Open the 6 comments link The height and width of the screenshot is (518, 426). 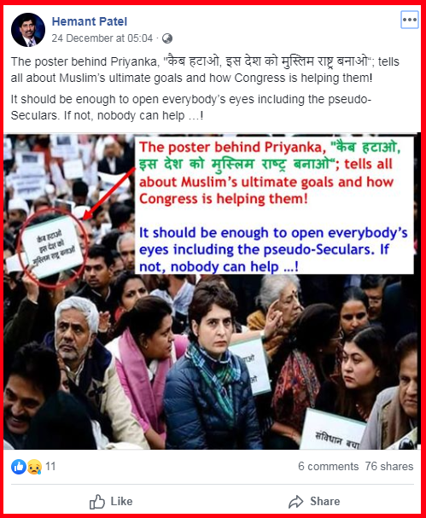pyautogui.click(x=328, y=466)
